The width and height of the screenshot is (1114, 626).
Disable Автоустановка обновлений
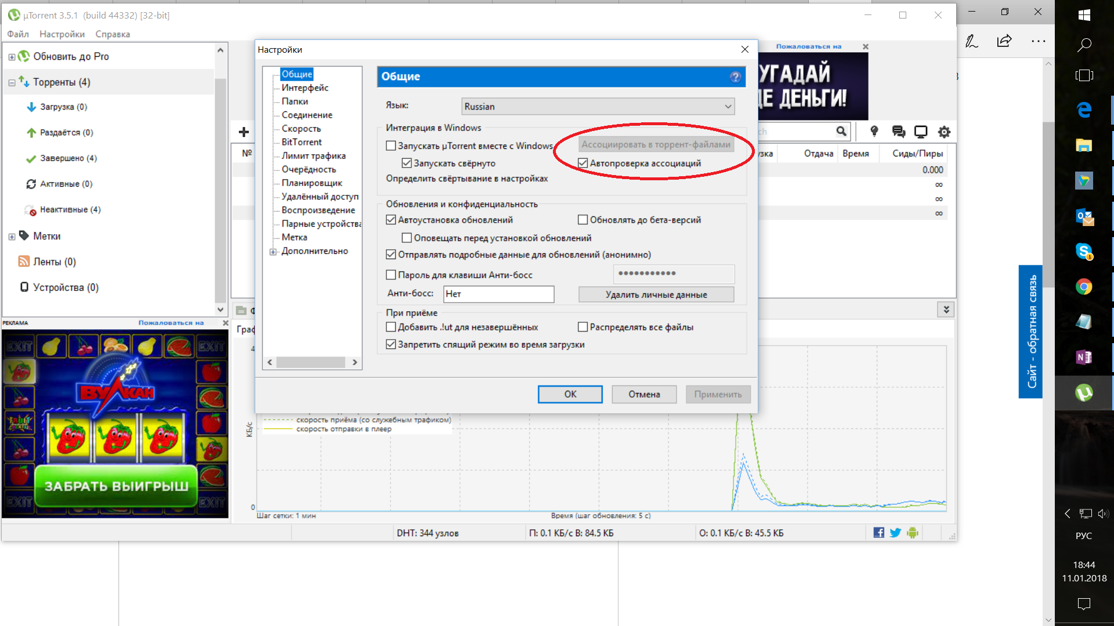click(x=391, y=220)
